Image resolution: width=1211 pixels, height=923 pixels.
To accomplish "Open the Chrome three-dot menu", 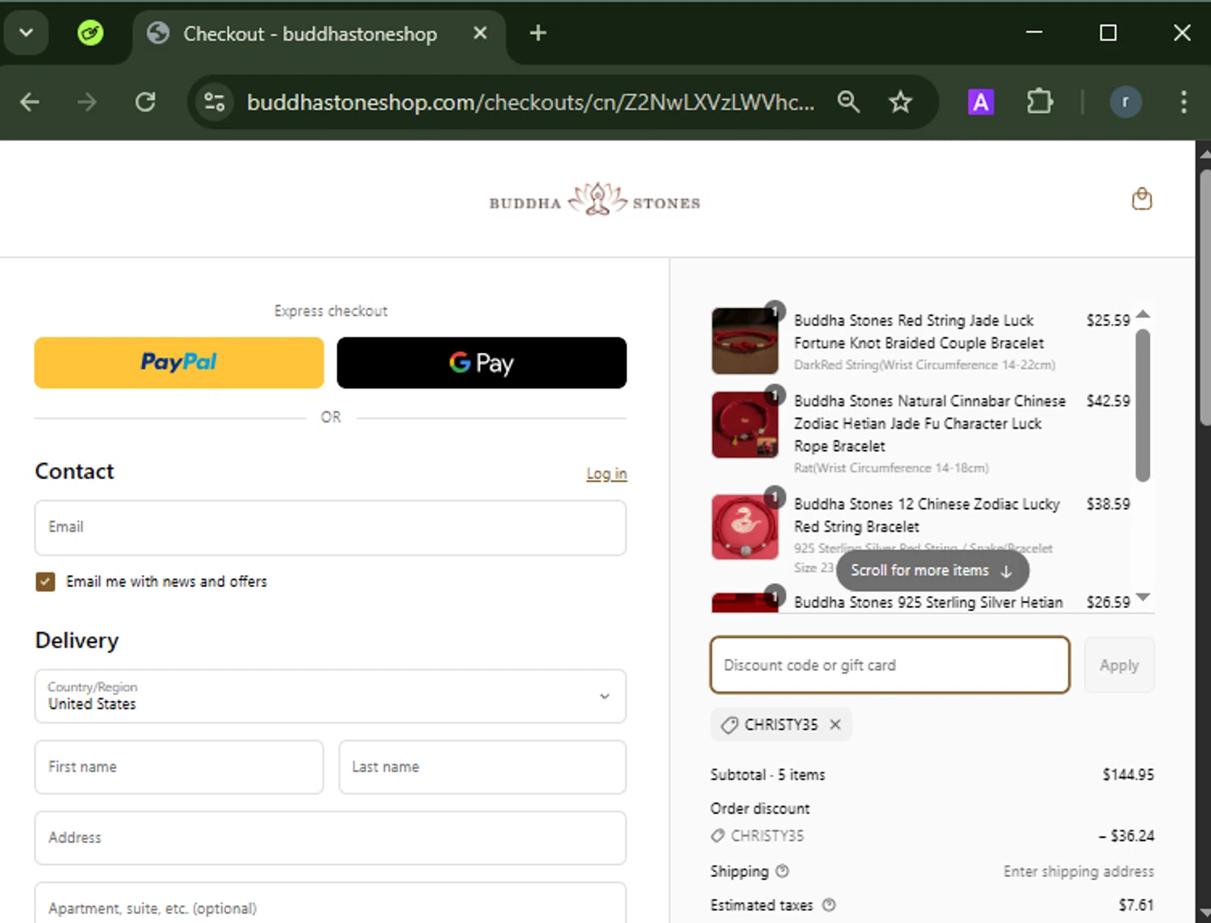I will [x=1184, y=102].
